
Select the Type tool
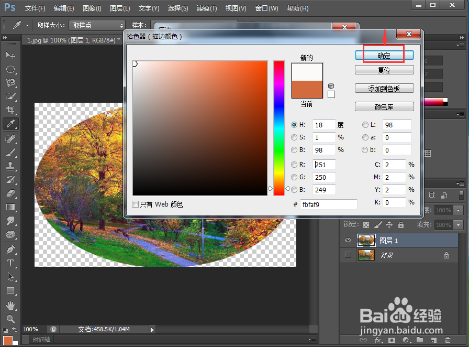point(10,263)
